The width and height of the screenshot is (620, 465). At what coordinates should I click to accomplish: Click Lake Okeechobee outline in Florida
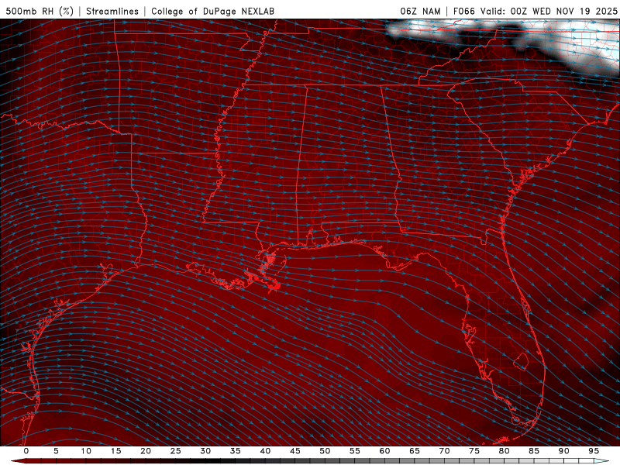click(x=521, y=361)
